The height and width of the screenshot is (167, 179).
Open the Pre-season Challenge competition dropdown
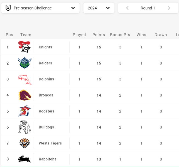click(40, 8)
